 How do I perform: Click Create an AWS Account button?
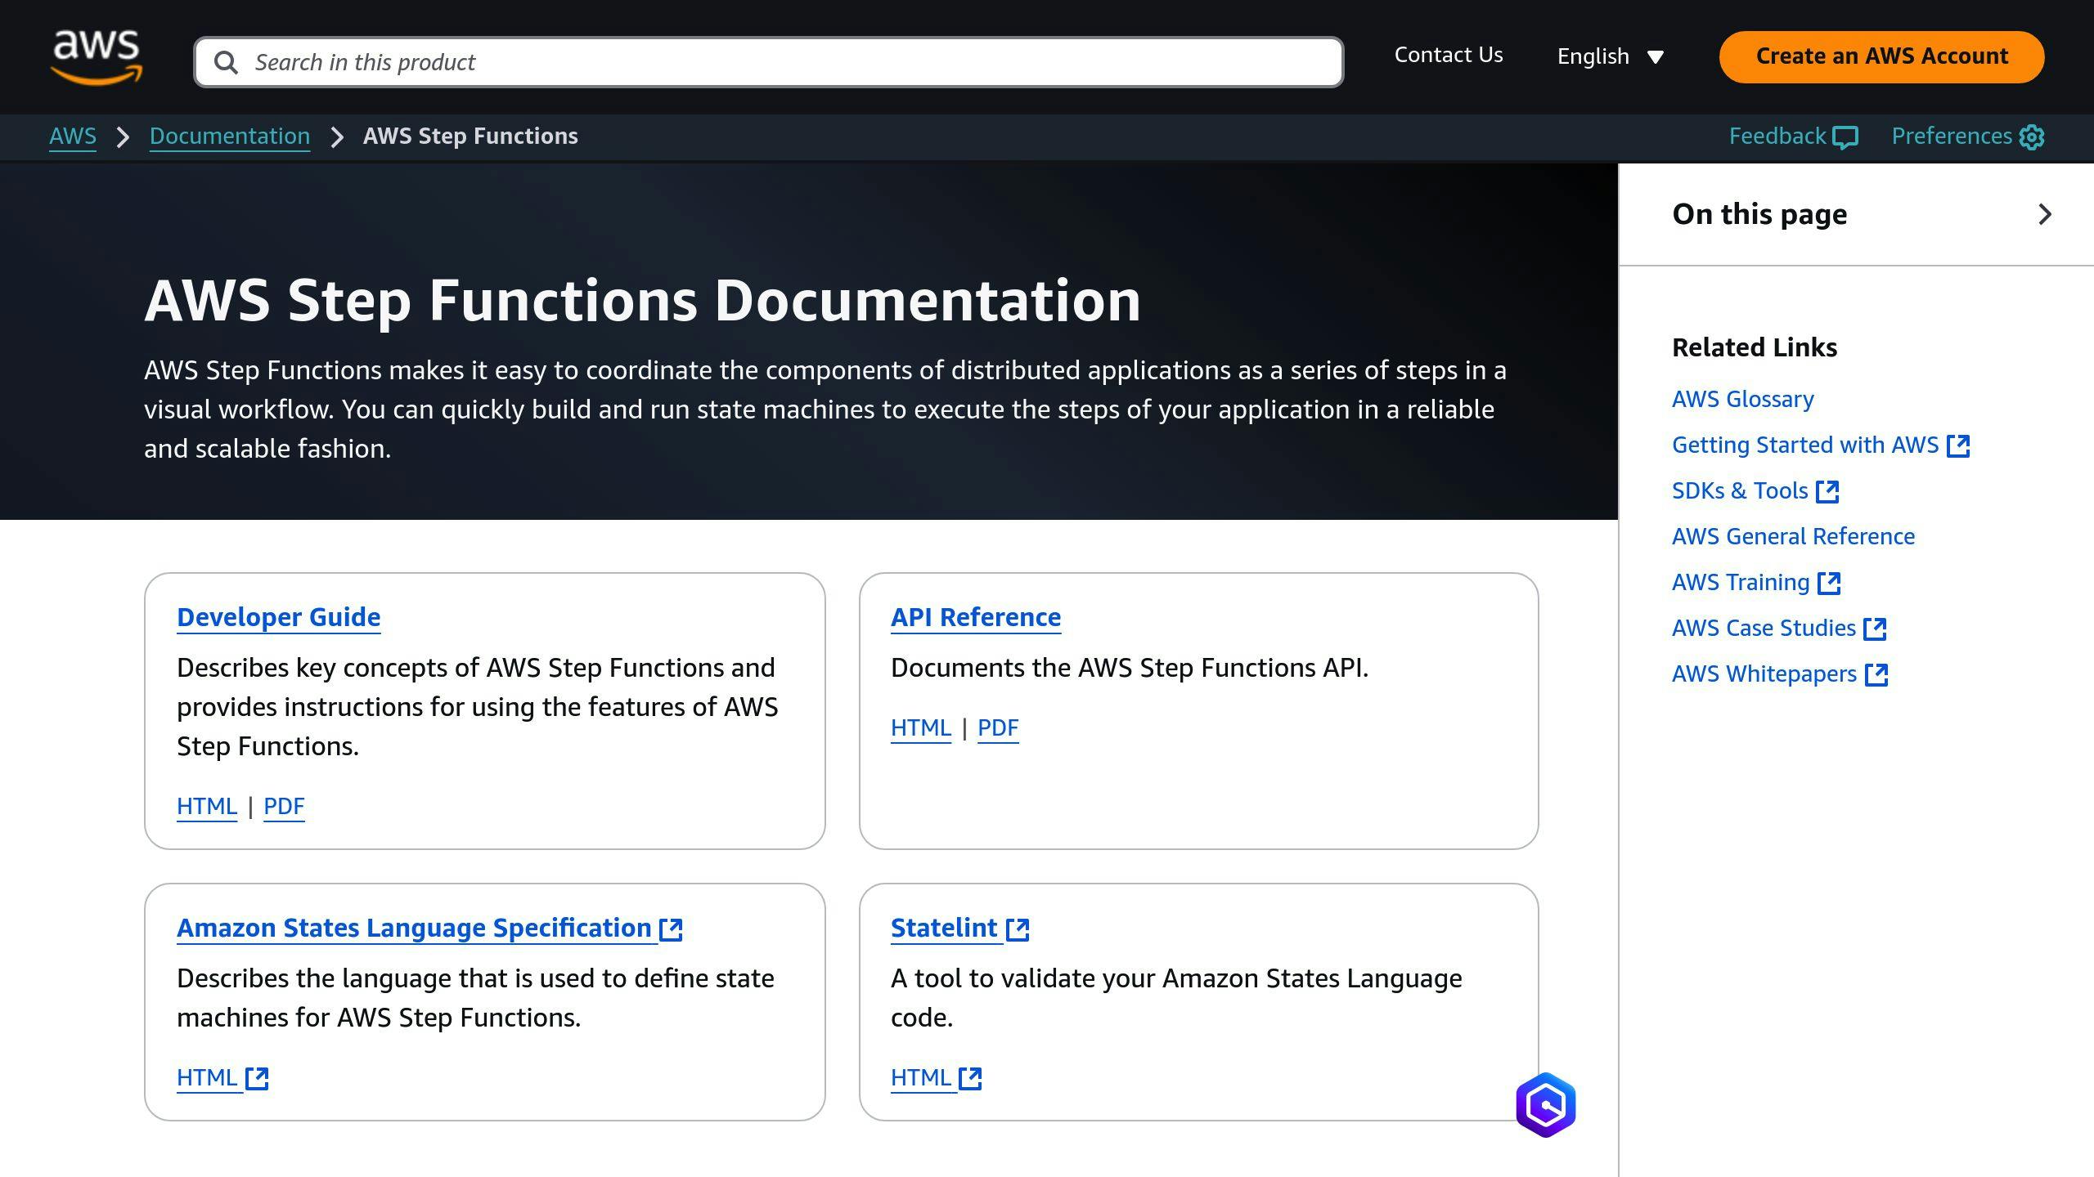(x=1881, y=56)
